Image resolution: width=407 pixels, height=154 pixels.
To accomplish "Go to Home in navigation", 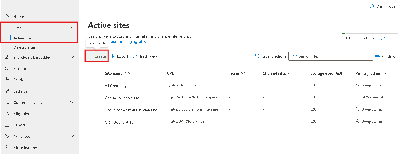I will pos(19,17).
